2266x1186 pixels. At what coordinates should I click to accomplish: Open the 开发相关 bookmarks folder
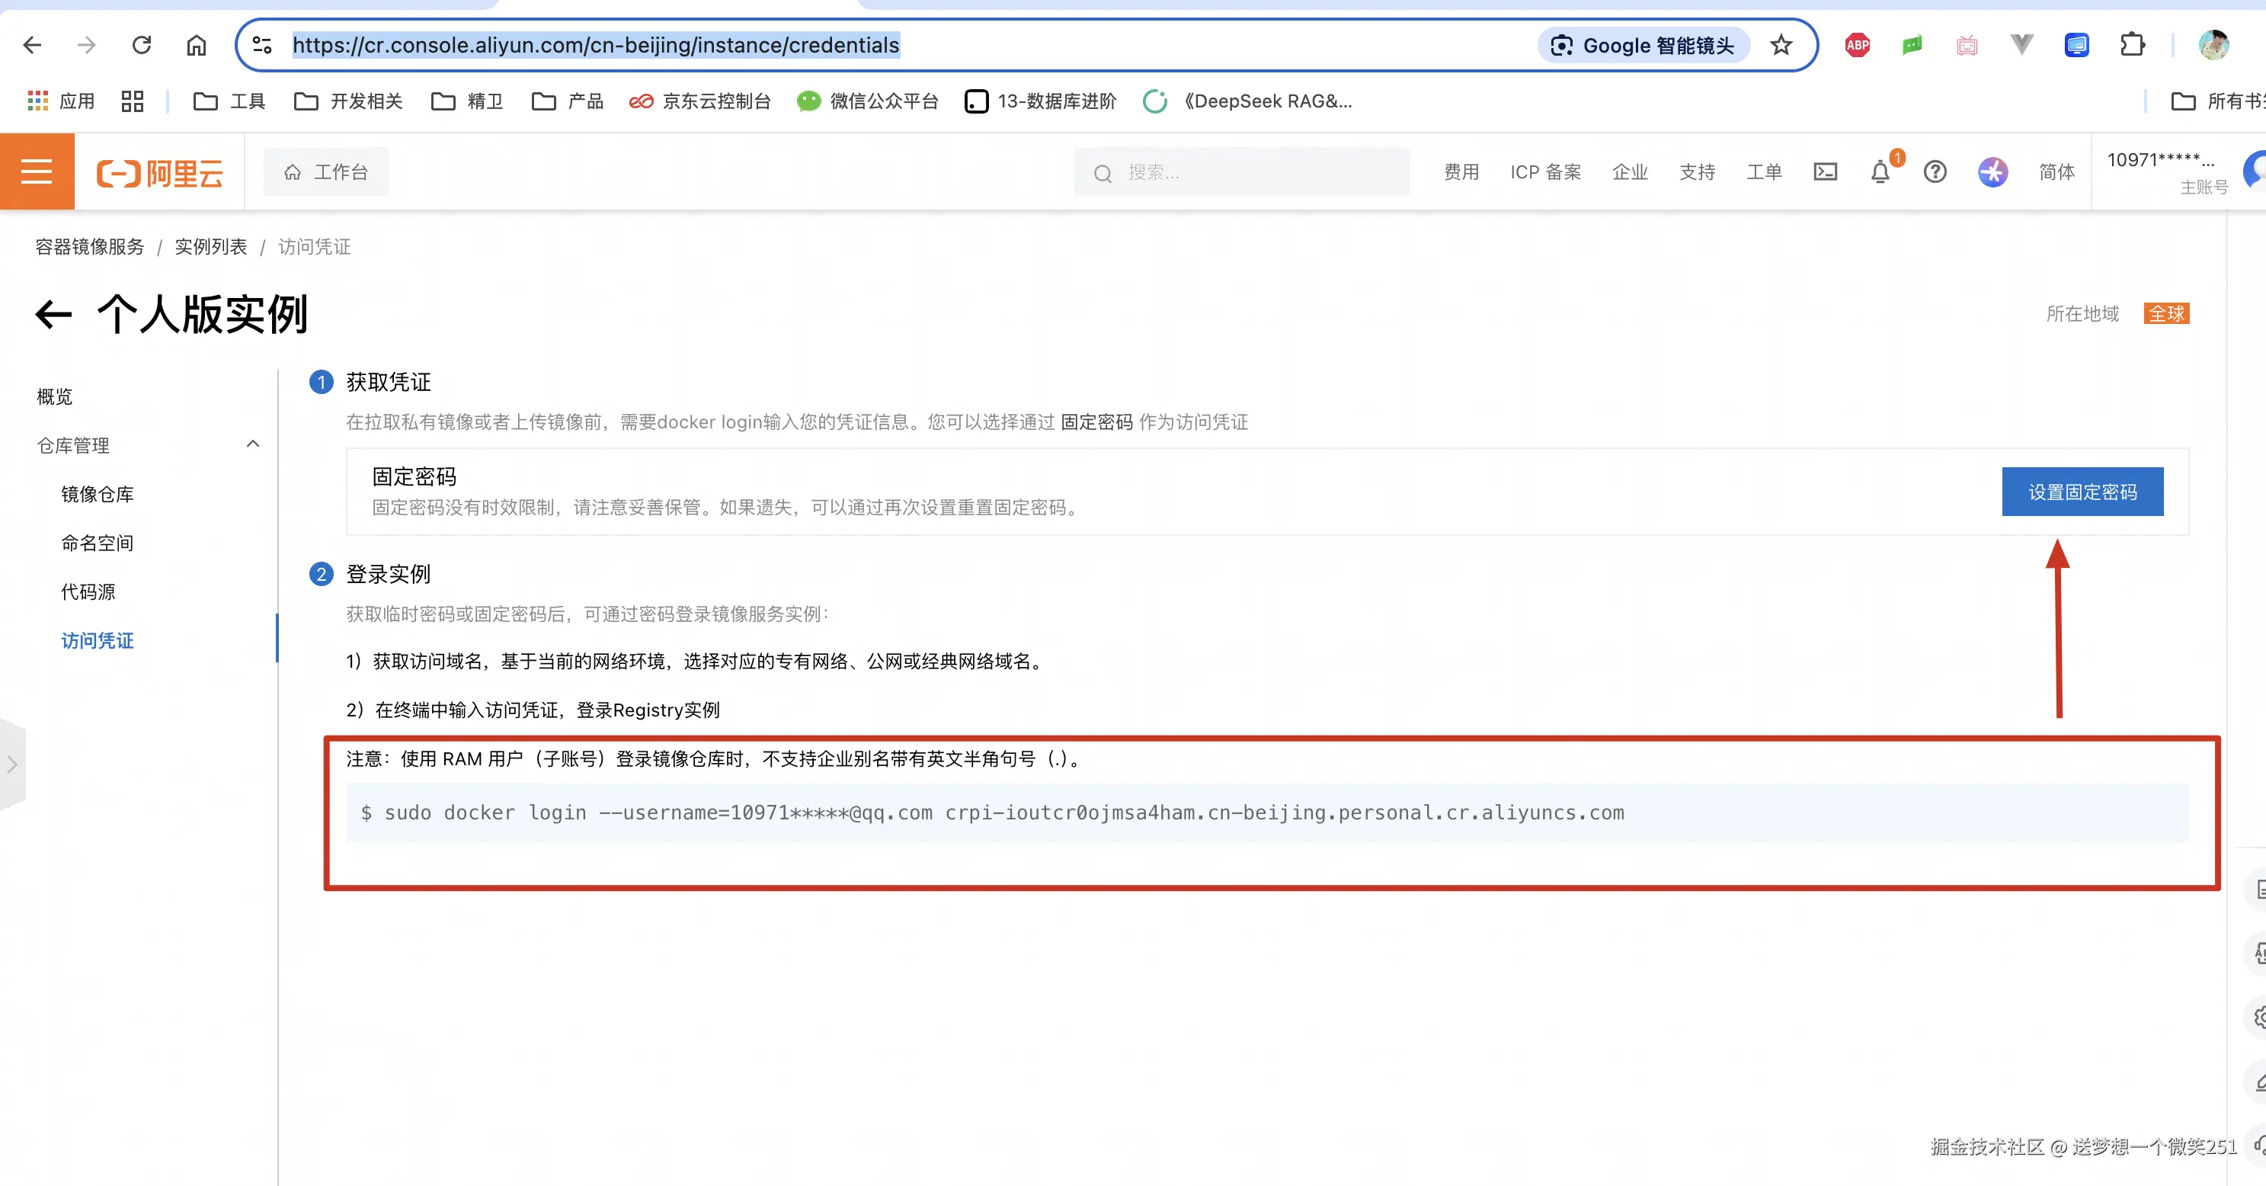(348, 101)
